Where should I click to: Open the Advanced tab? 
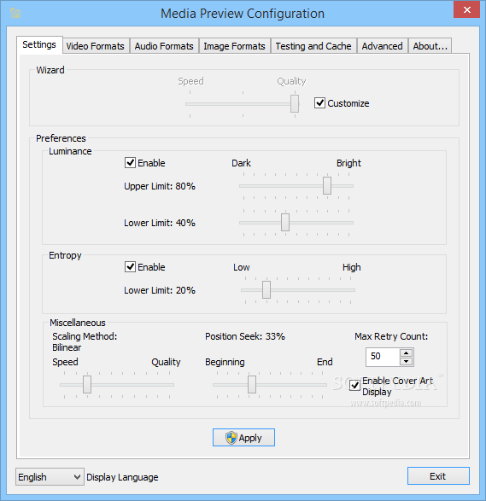point(382,46)
